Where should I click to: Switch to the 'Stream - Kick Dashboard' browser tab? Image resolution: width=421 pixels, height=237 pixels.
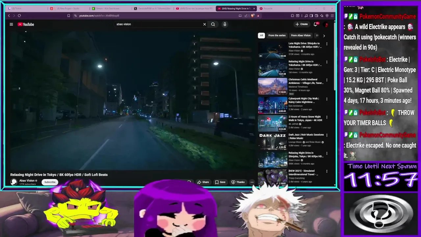click(x=111, y=9)
